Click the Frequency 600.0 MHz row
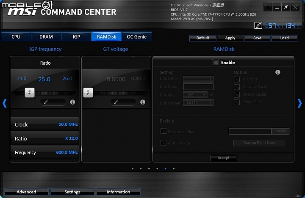This screenshot has width=305, height=198. pyautogui.click(x=45, y=152)
